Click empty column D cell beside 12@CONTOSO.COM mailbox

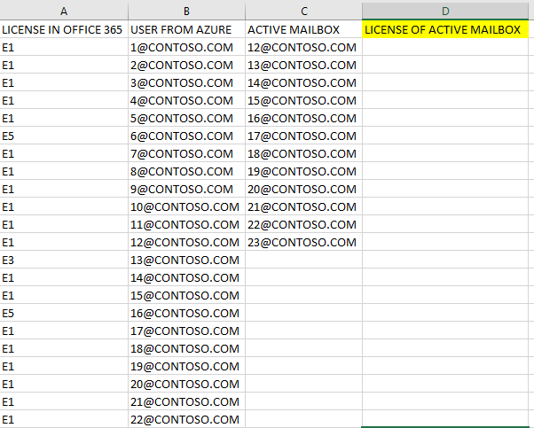(445, 47)
